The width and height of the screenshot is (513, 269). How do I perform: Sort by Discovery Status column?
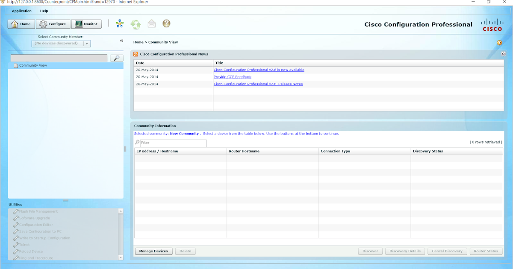coord(457,151)
